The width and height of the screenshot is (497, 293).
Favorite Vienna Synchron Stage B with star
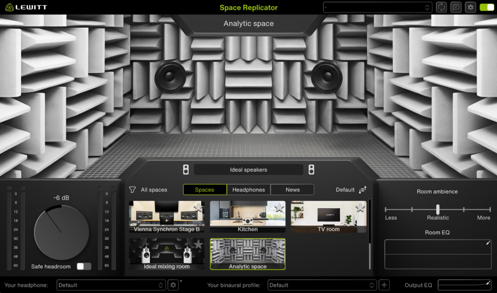coord(198,207)
